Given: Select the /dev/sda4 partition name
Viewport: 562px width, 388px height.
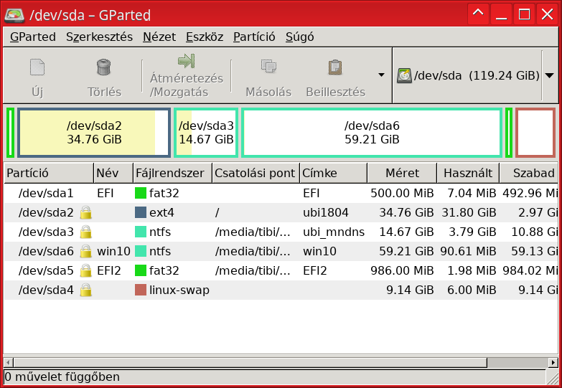Looking at the screenshot, I should click(x=46, y=290).
